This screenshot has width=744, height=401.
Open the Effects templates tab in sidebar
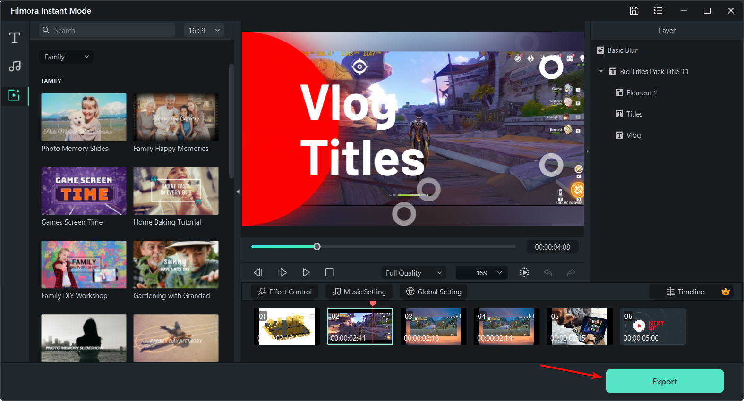point(14,95)
